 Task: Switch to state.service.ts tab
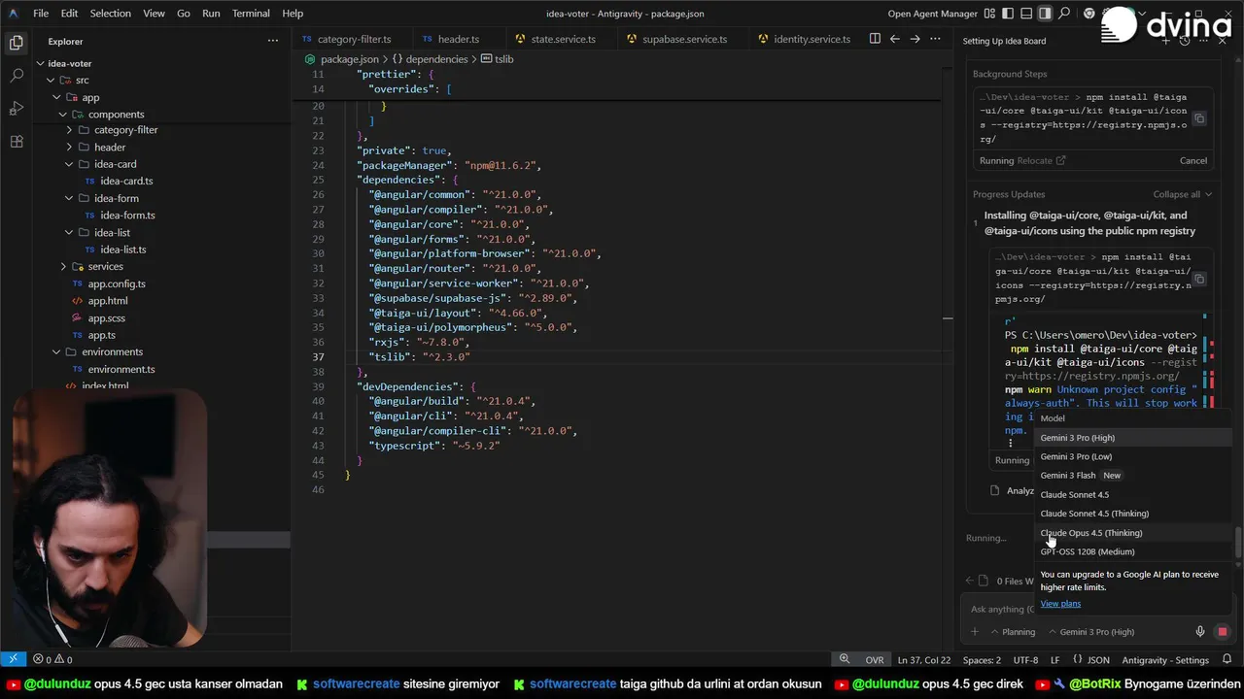(x=563, y=39)
